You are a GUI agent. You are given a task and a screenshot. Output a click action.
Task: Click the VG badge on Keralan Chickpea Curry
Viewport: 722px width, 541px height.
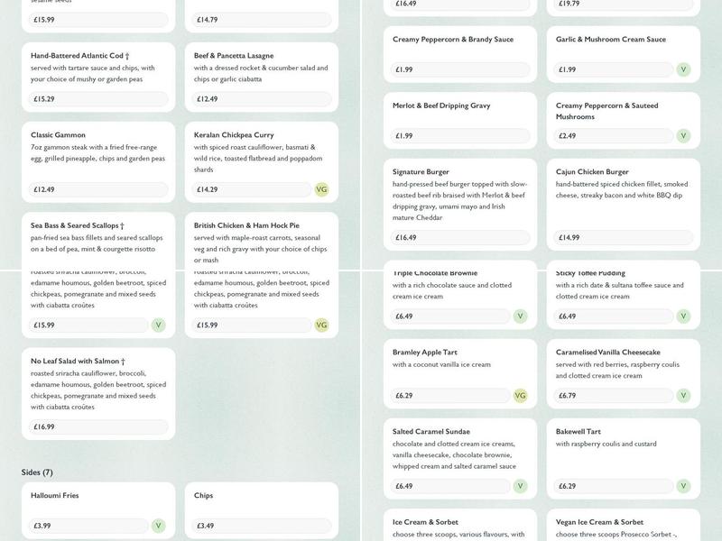(321, 189)
